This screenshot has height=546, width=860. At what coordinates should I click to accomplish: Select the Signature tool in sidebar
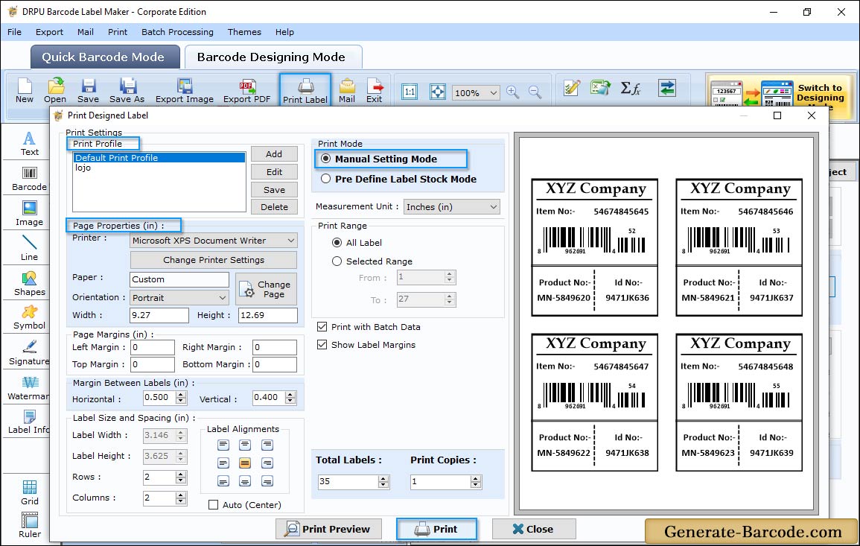(x=29, y=353)
